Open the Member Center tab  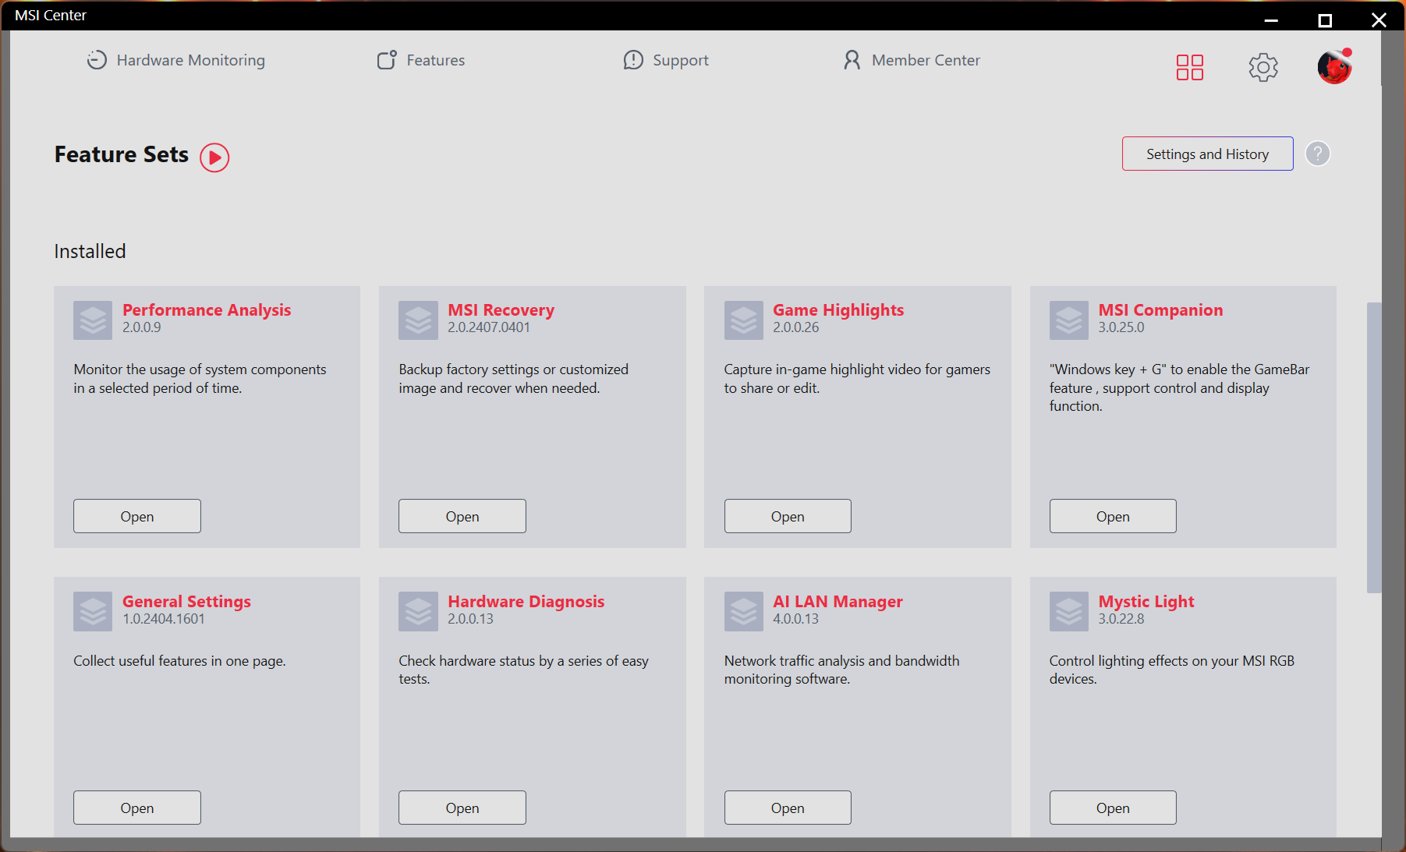[x=912, y=61]
